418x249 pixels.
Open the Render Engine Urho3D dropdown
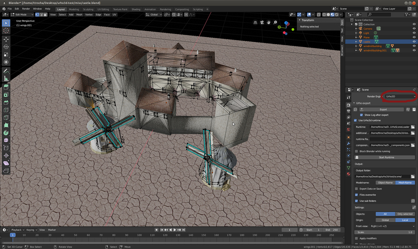(400, 96)
